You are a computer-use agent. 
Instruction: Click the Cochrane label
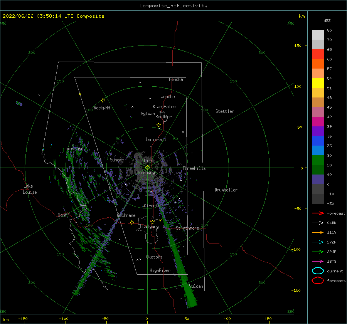(x=126, y=215)
